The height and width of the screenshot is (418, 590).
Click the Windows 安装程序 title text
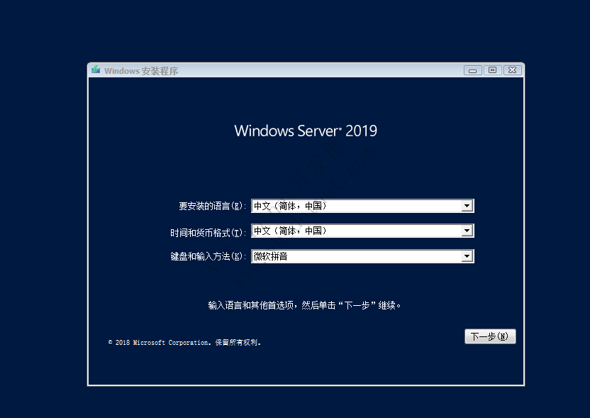tap(141, 71)
